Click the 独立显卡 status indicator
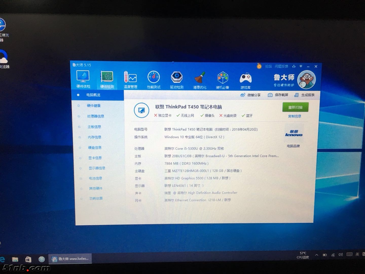 pyautogui.click(x=163, y=115)
